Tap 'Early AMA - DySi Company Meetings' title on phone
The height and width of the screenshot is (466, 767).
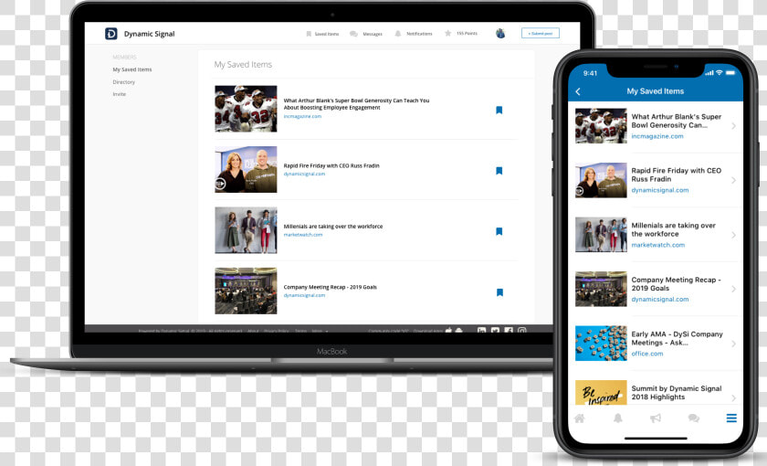[677, 338]
